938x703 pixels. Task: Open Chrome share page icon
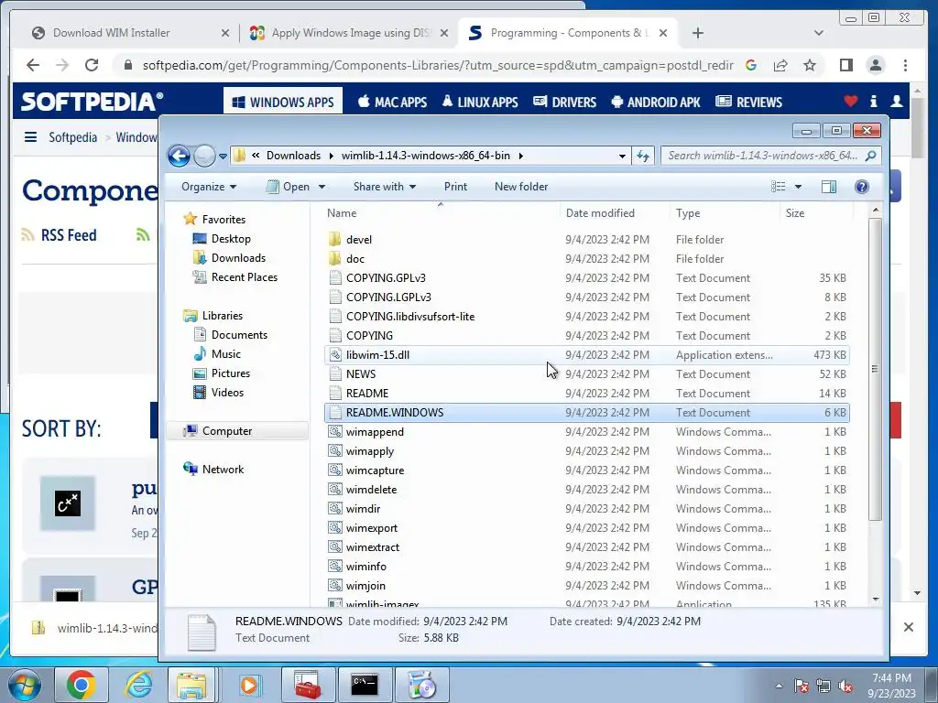[780, 65]
